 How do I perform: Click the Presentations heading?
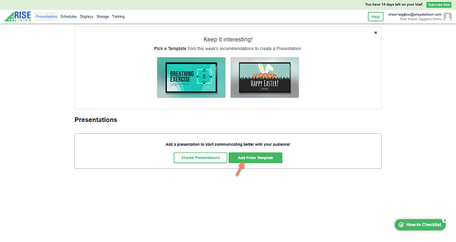pyautogui.click(x=96, y=119)
